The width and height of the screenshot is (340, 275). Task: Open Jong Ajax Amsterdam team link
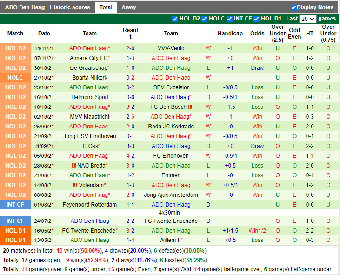point(171,195)
